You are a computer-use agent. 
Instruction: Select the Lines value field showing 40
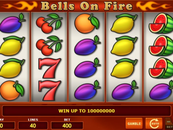point(33,125)
